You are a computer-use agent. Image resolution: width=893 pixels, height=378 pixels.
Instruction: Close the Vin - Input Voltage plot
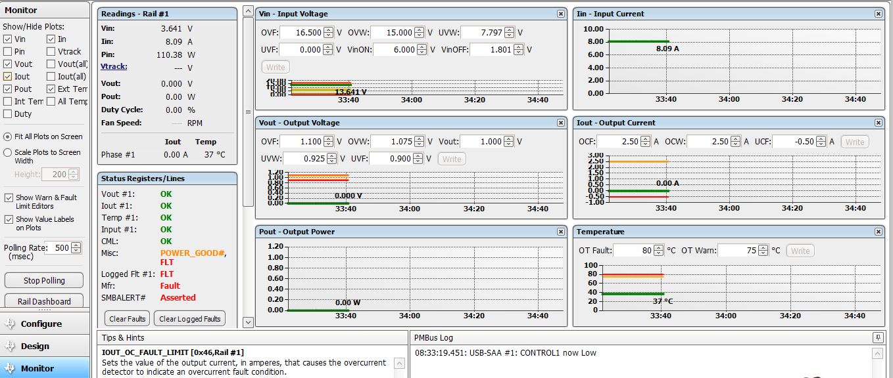tap(560, 13)
